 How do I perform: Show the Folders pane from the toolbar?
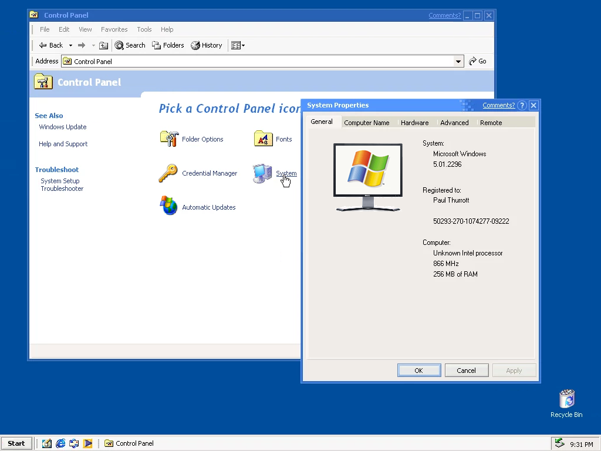(168, 45)
